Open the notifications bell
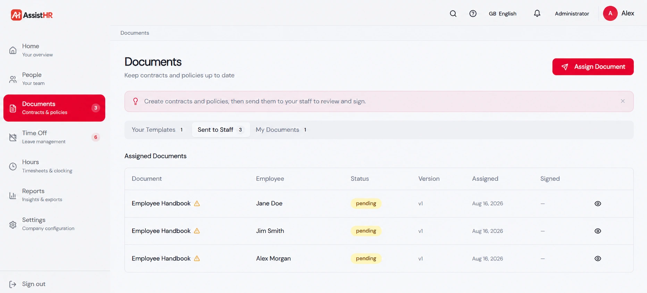Screen dimensions: 647x293 click(537, 14)
